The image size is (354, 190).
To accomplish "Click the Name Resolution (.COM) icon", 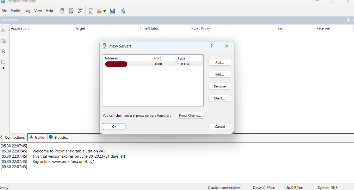I will (x=80, y=11).
